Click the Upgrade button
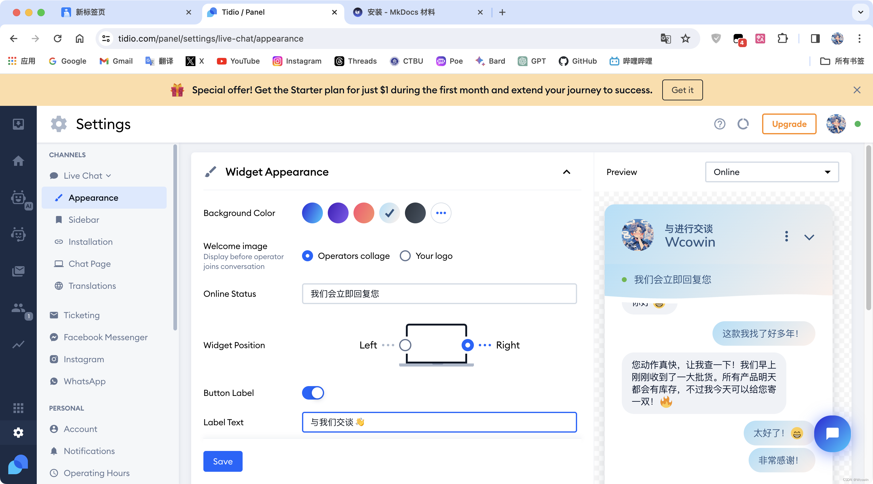The image size is (873, 484). click(x=789, y=123)
